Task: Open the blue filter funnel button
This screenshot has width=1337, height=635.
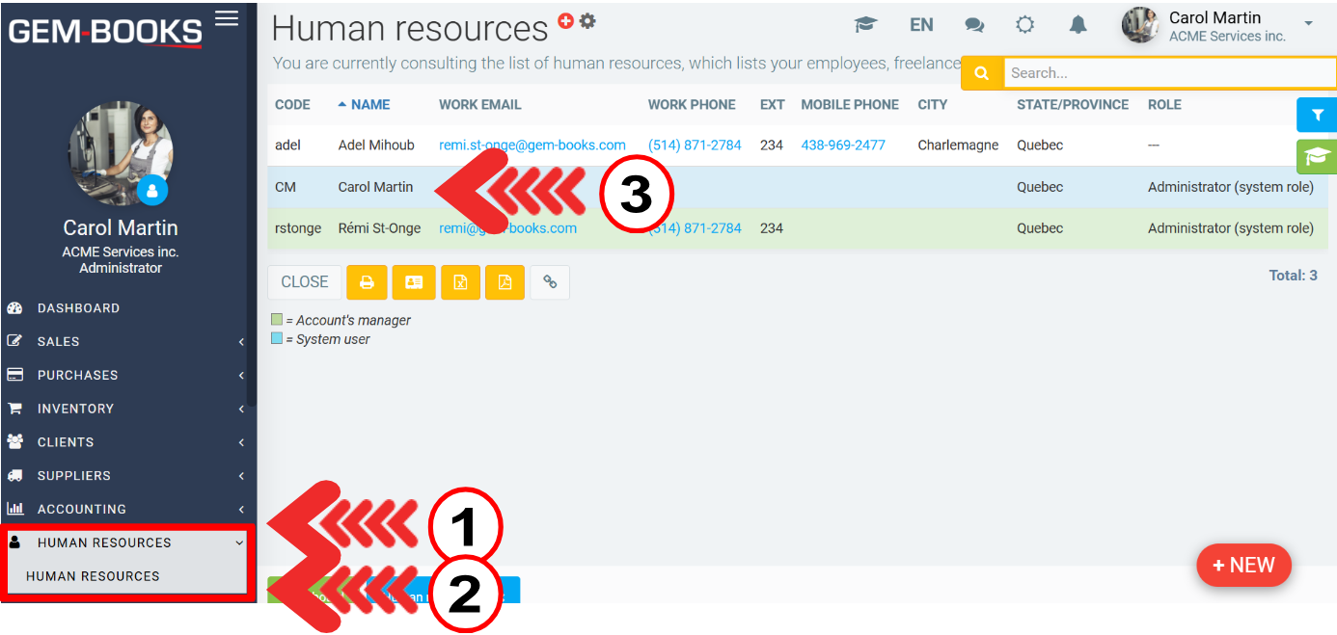Action: pos(1317,115)
